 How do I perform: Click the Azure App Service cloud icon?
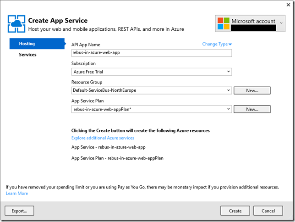pyautogui.click(x=16, y=24)
